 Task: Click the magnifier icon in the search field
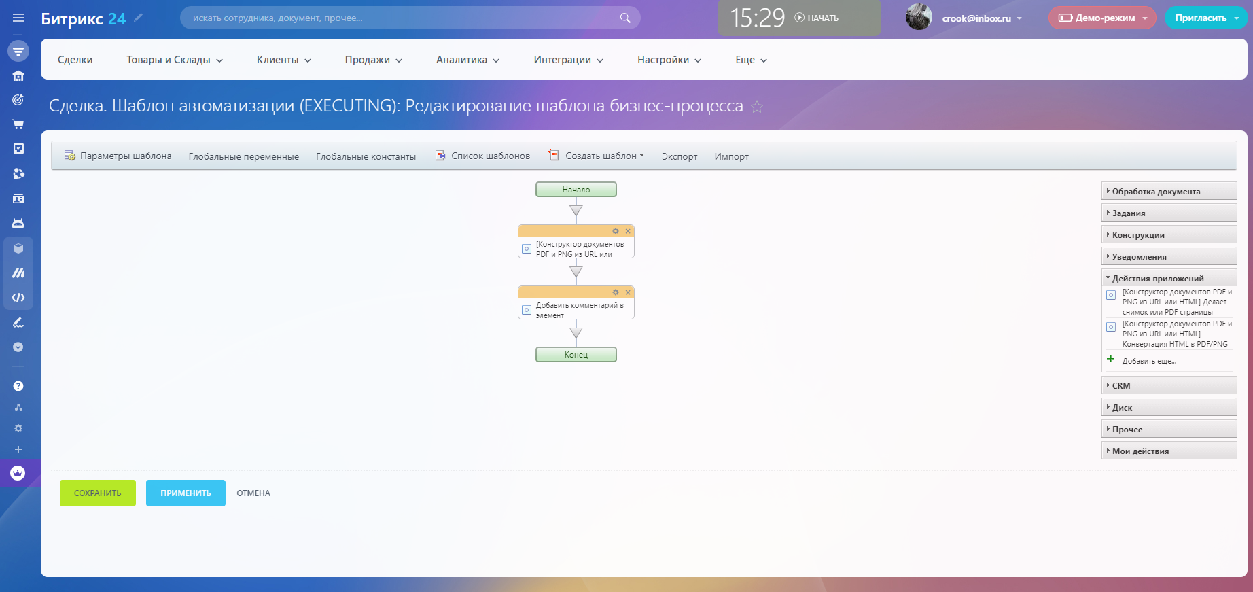[625, 18]
